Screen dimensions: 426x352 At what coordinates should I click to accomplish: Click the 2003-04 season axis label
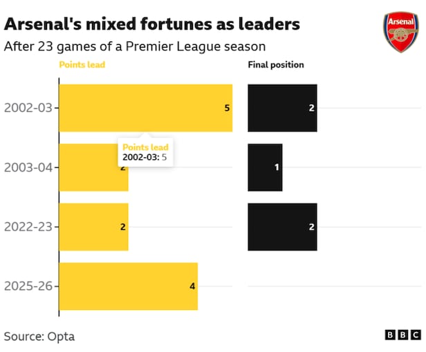point(28,167)
